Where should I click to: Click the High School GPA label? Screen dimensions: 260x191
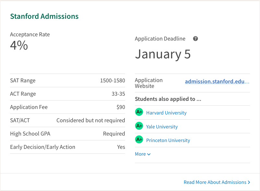pyautogui.click(x=30, y=134)
